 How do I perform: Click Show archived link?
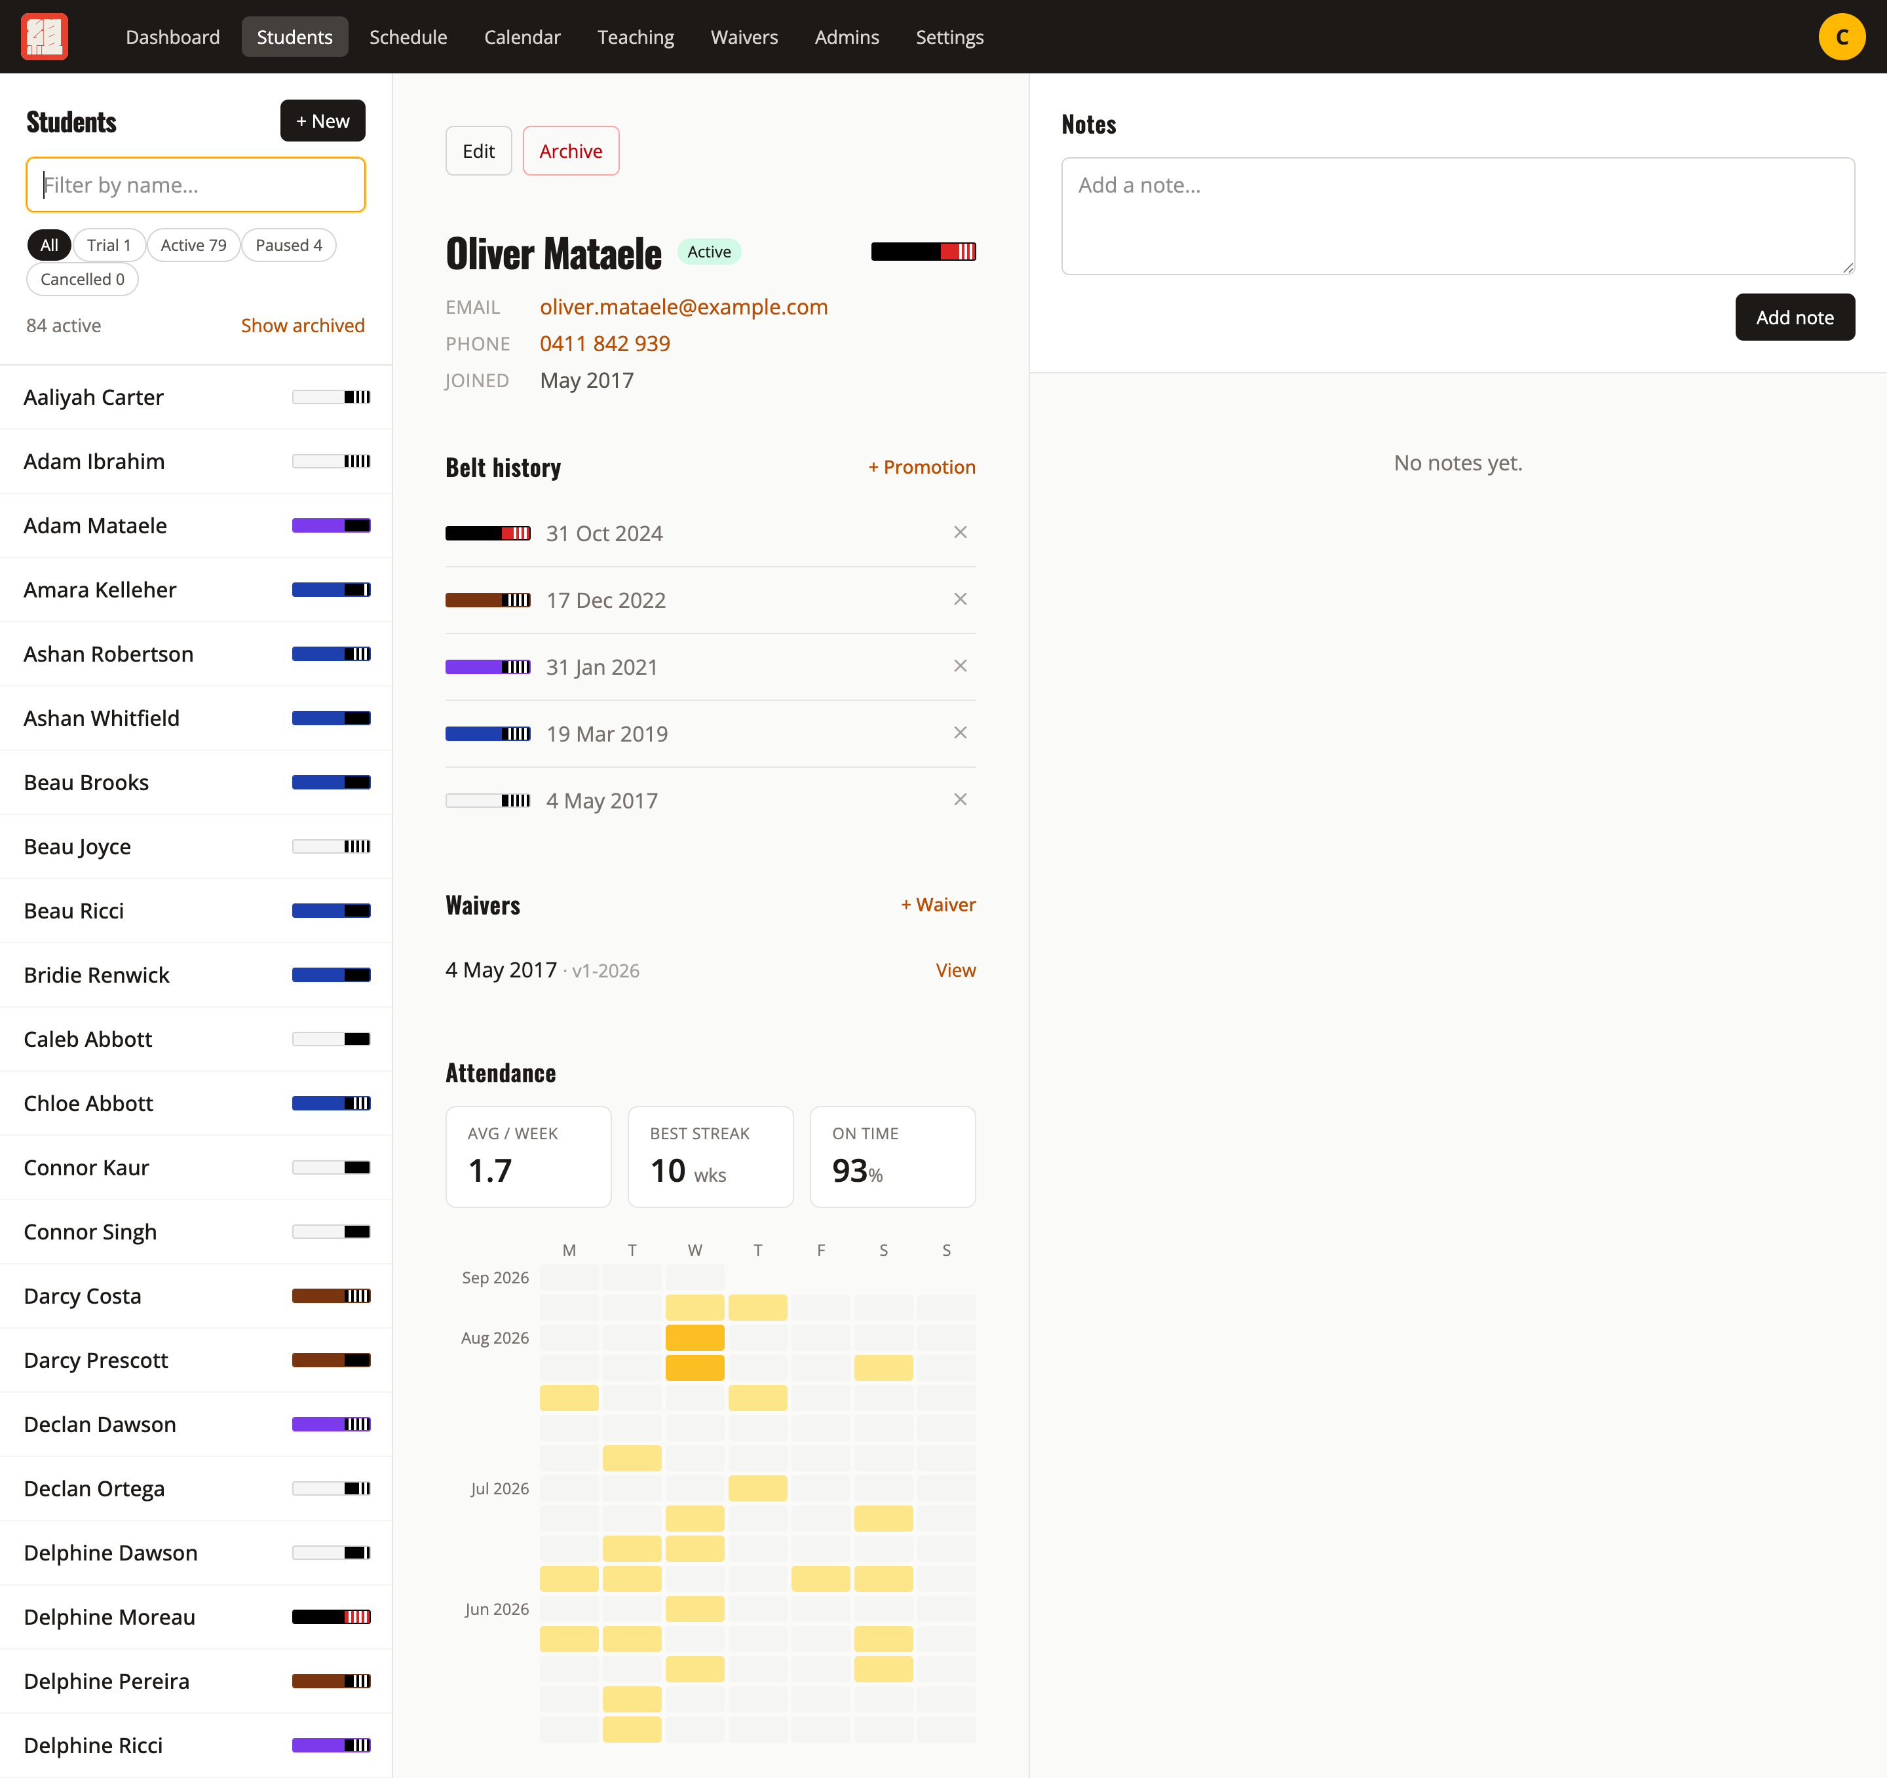[x=303, y=326]
